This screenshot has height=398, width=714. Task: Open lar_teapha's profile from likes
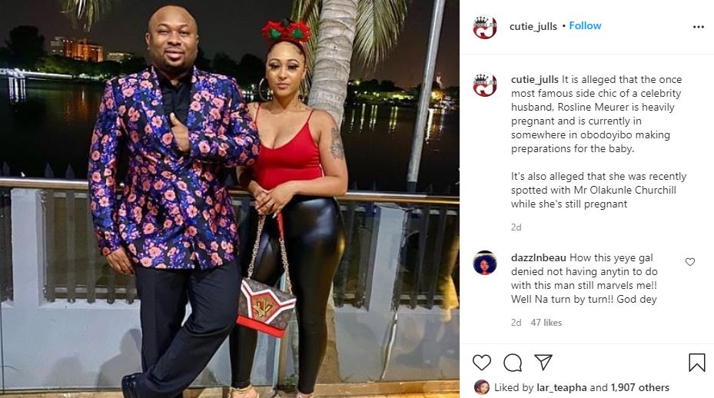[562, 387]
